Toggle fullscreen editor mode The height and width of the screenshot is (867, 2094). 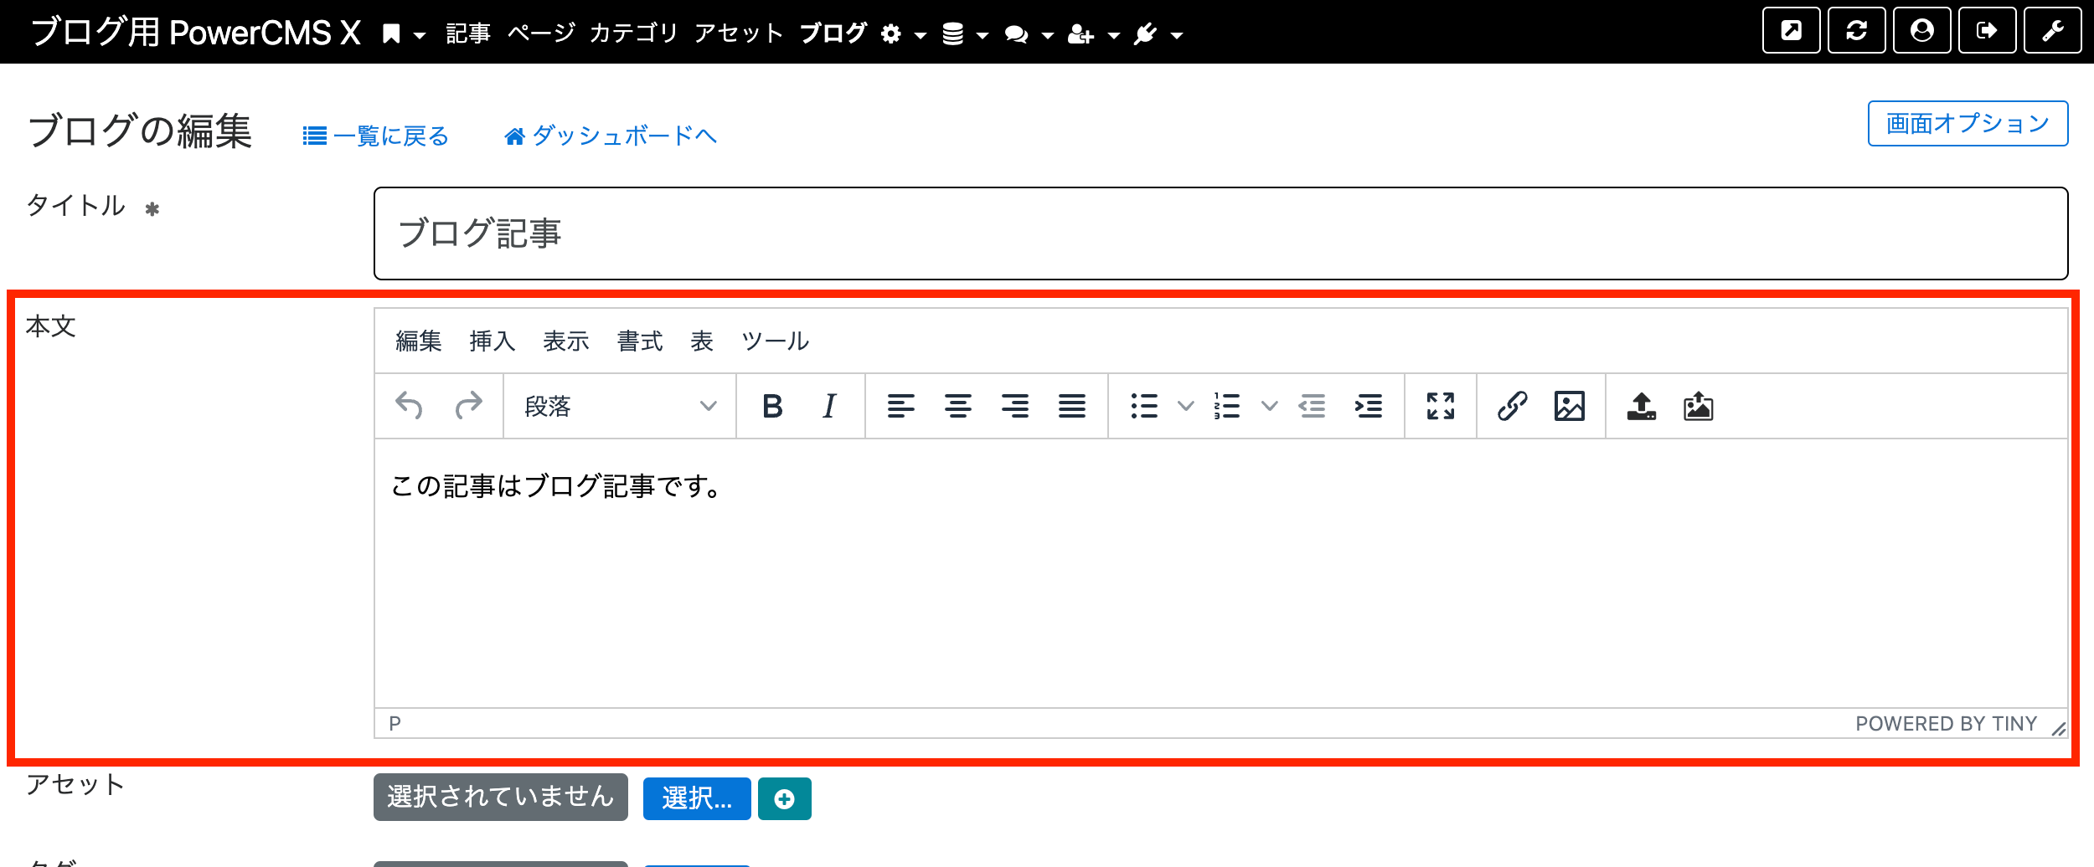click(1441, 406)
